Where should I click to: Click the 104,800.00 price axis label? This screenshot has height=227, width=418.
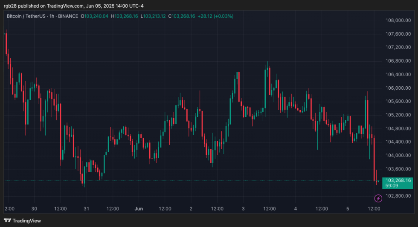tap(398, 128)
